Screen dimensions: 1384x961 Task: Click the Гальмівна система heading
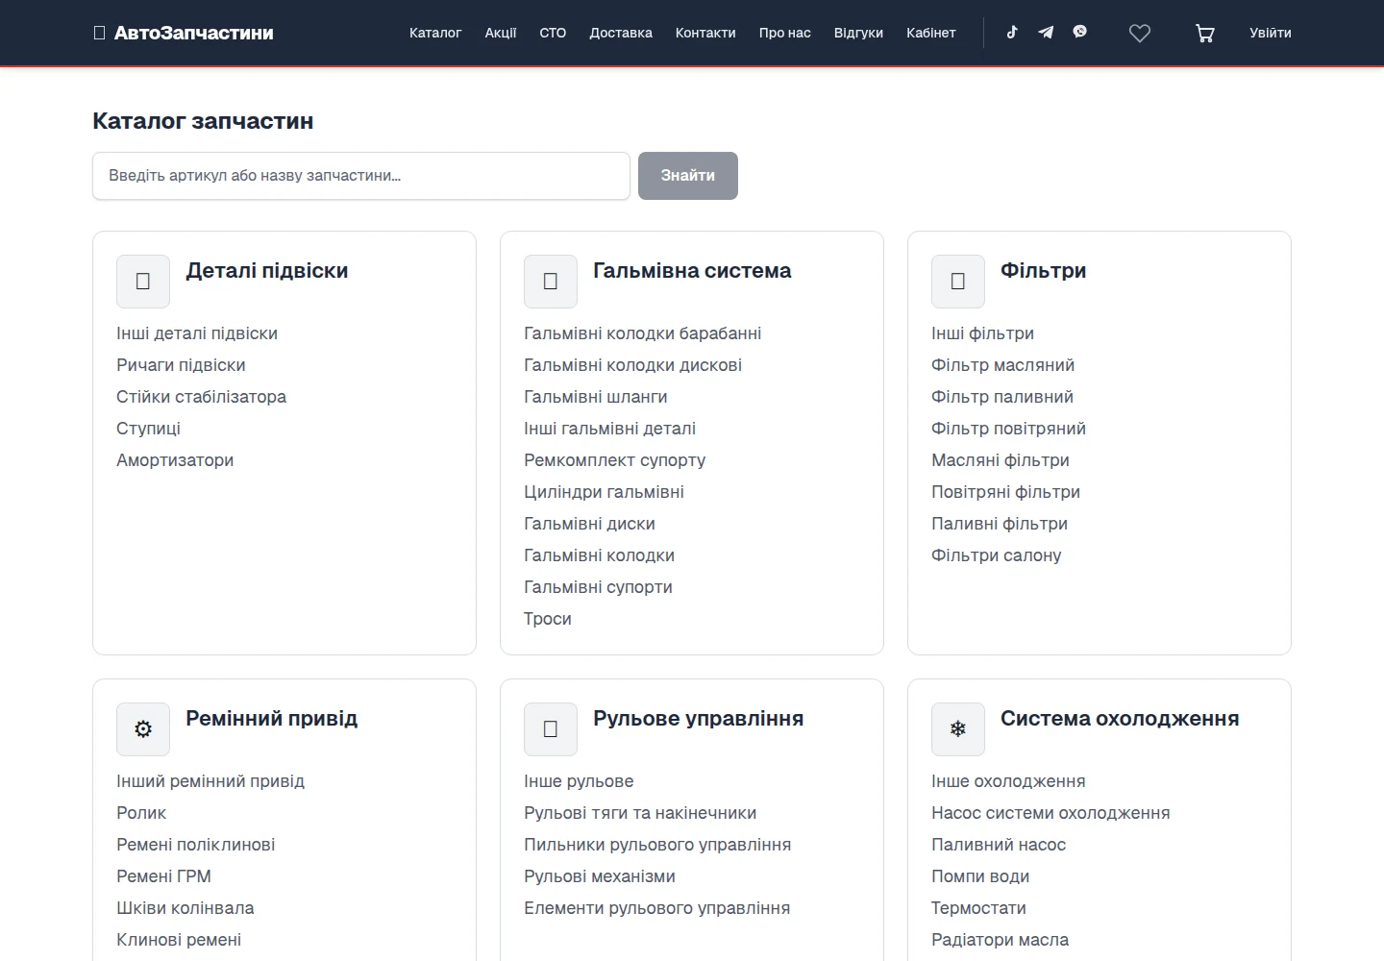coord(692,271)
